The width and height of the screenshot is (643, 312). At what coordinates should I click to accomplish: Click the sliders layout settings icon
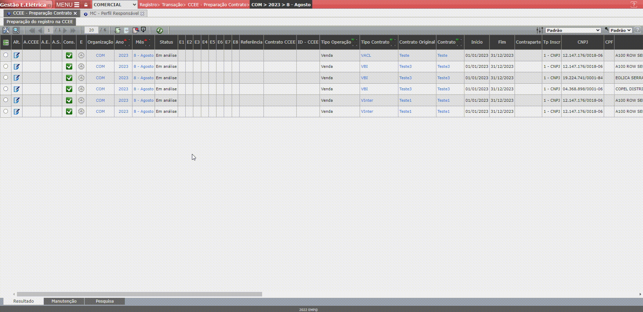point(539,30)
